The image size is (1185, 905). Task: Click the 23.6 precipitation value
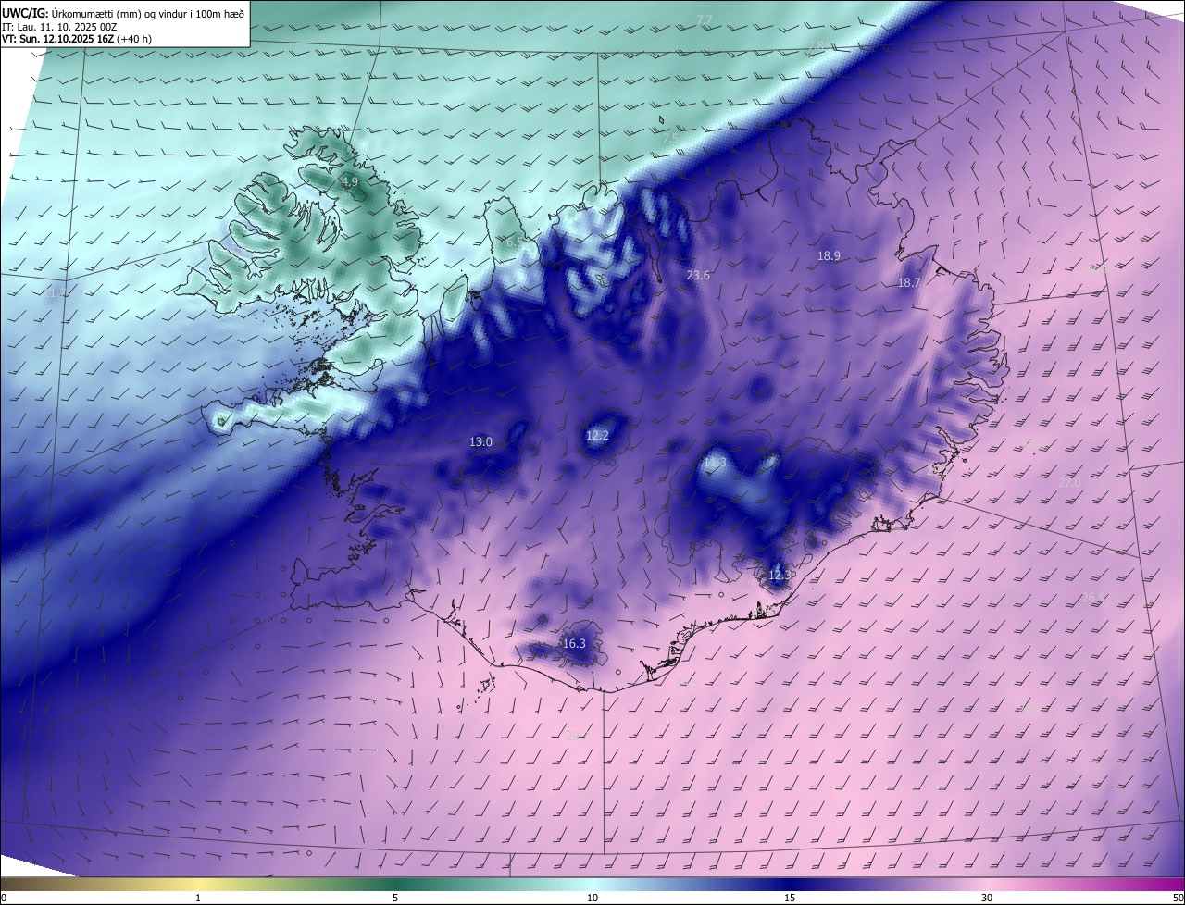pos(698,275)
